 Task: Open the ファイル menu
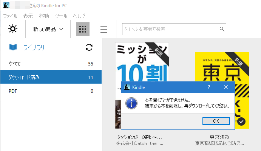point(10,16)
